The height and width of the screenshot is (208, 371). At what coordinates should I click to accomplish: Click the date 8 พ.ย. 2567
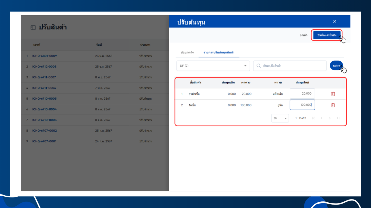click(103, 77)
